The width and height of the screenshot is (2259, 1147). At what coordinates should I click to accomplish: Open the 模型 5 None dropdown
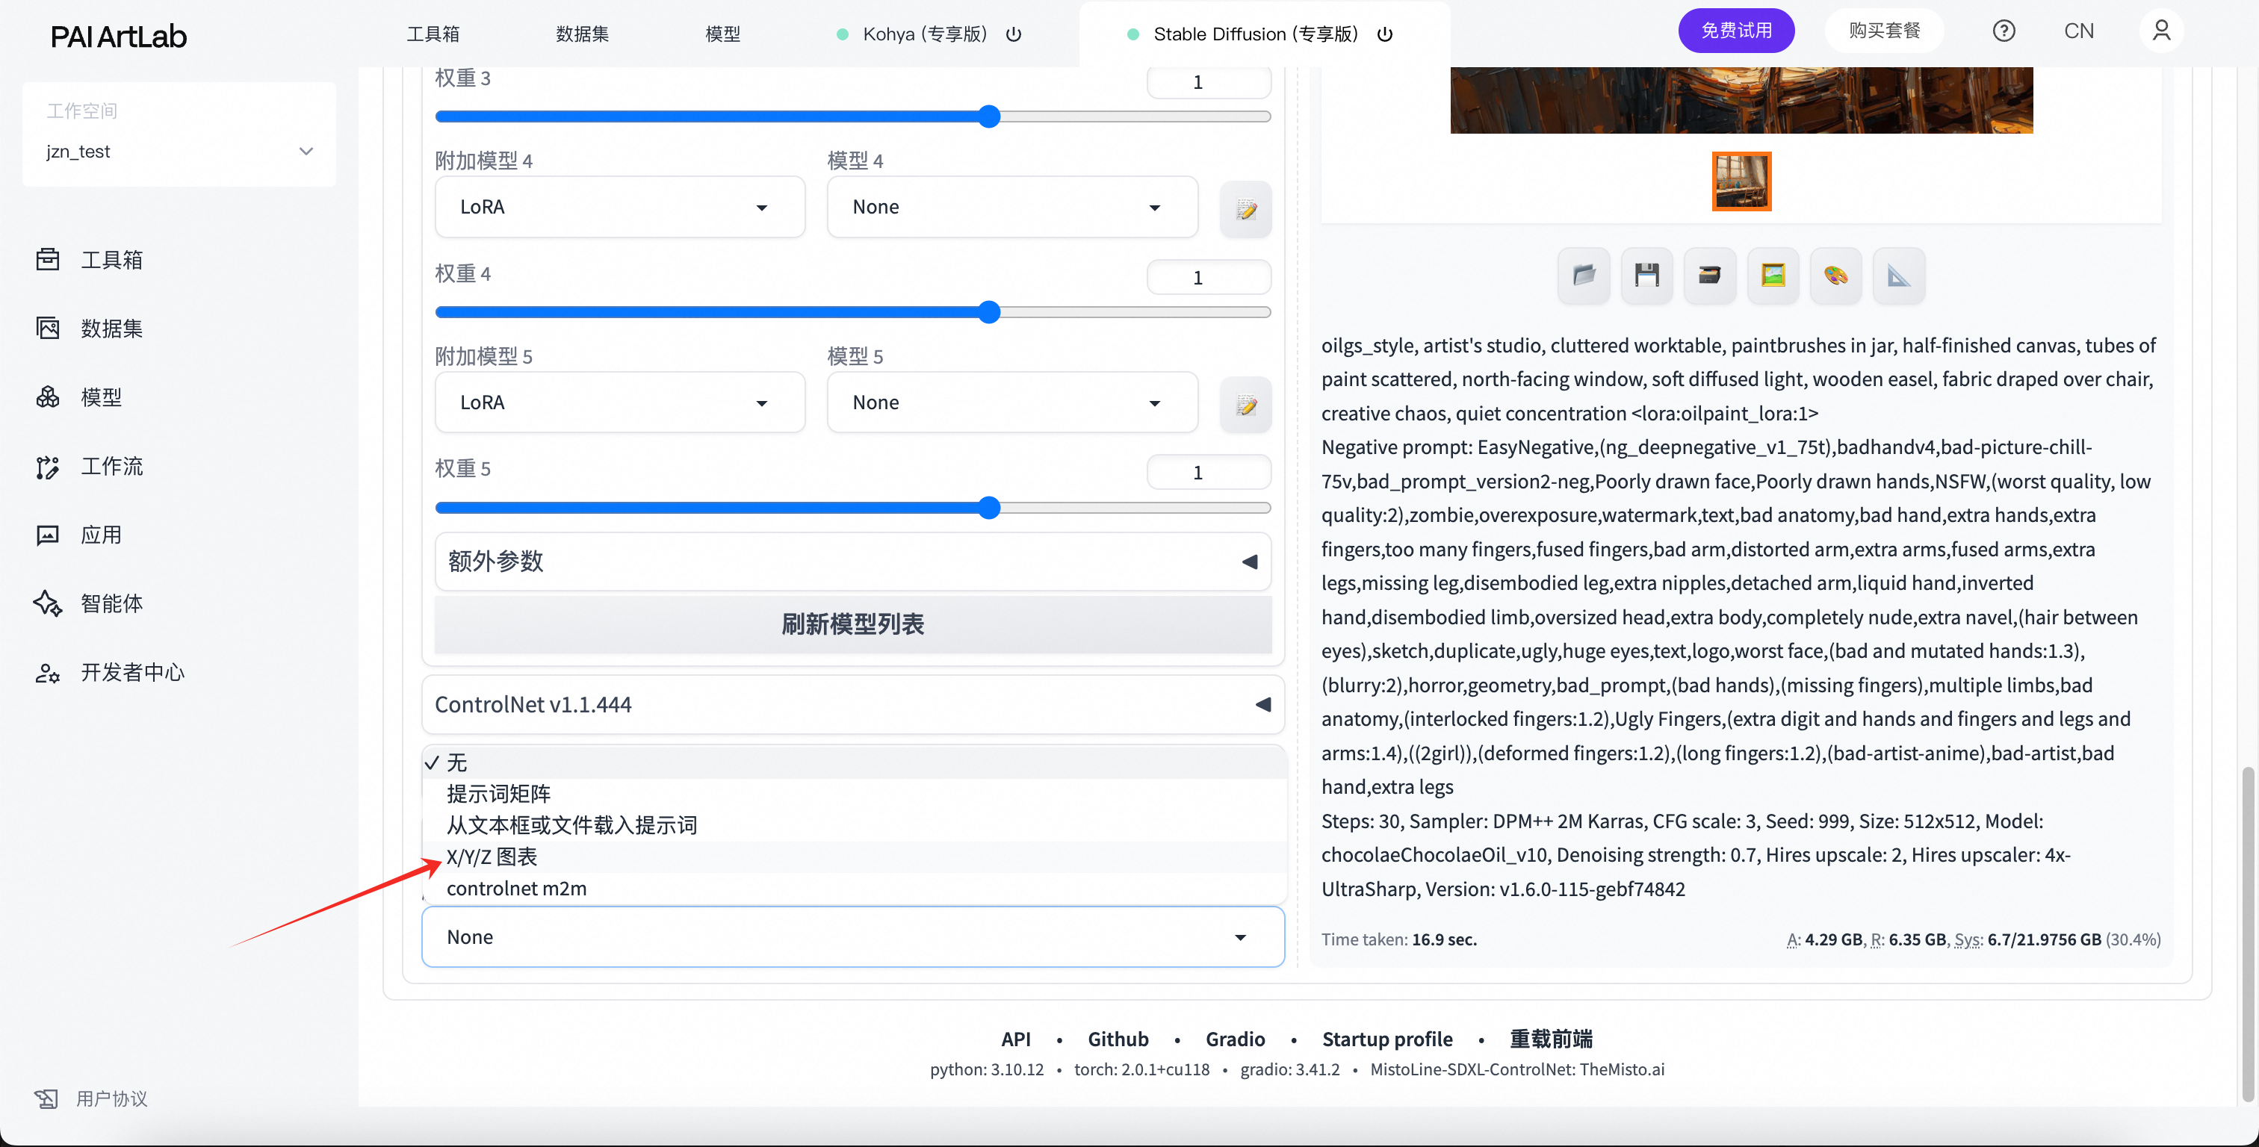click(x=1011, y=402)
